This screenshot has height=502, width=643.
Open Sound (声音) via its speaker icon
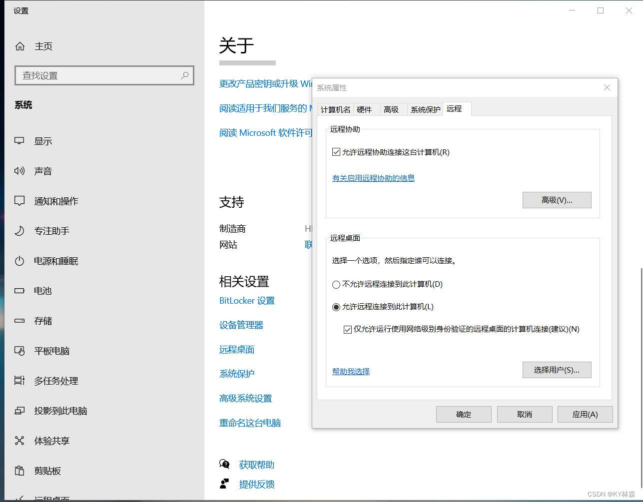tap(19, 171)
